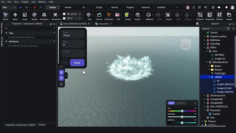The image size is (236, 133).
Task: Add a new attribute with plus
Action: [54, 41]
